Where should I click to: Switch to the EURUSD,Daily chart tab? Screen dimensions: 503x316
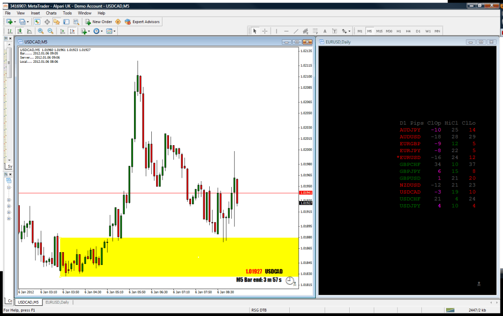point(57,302)
